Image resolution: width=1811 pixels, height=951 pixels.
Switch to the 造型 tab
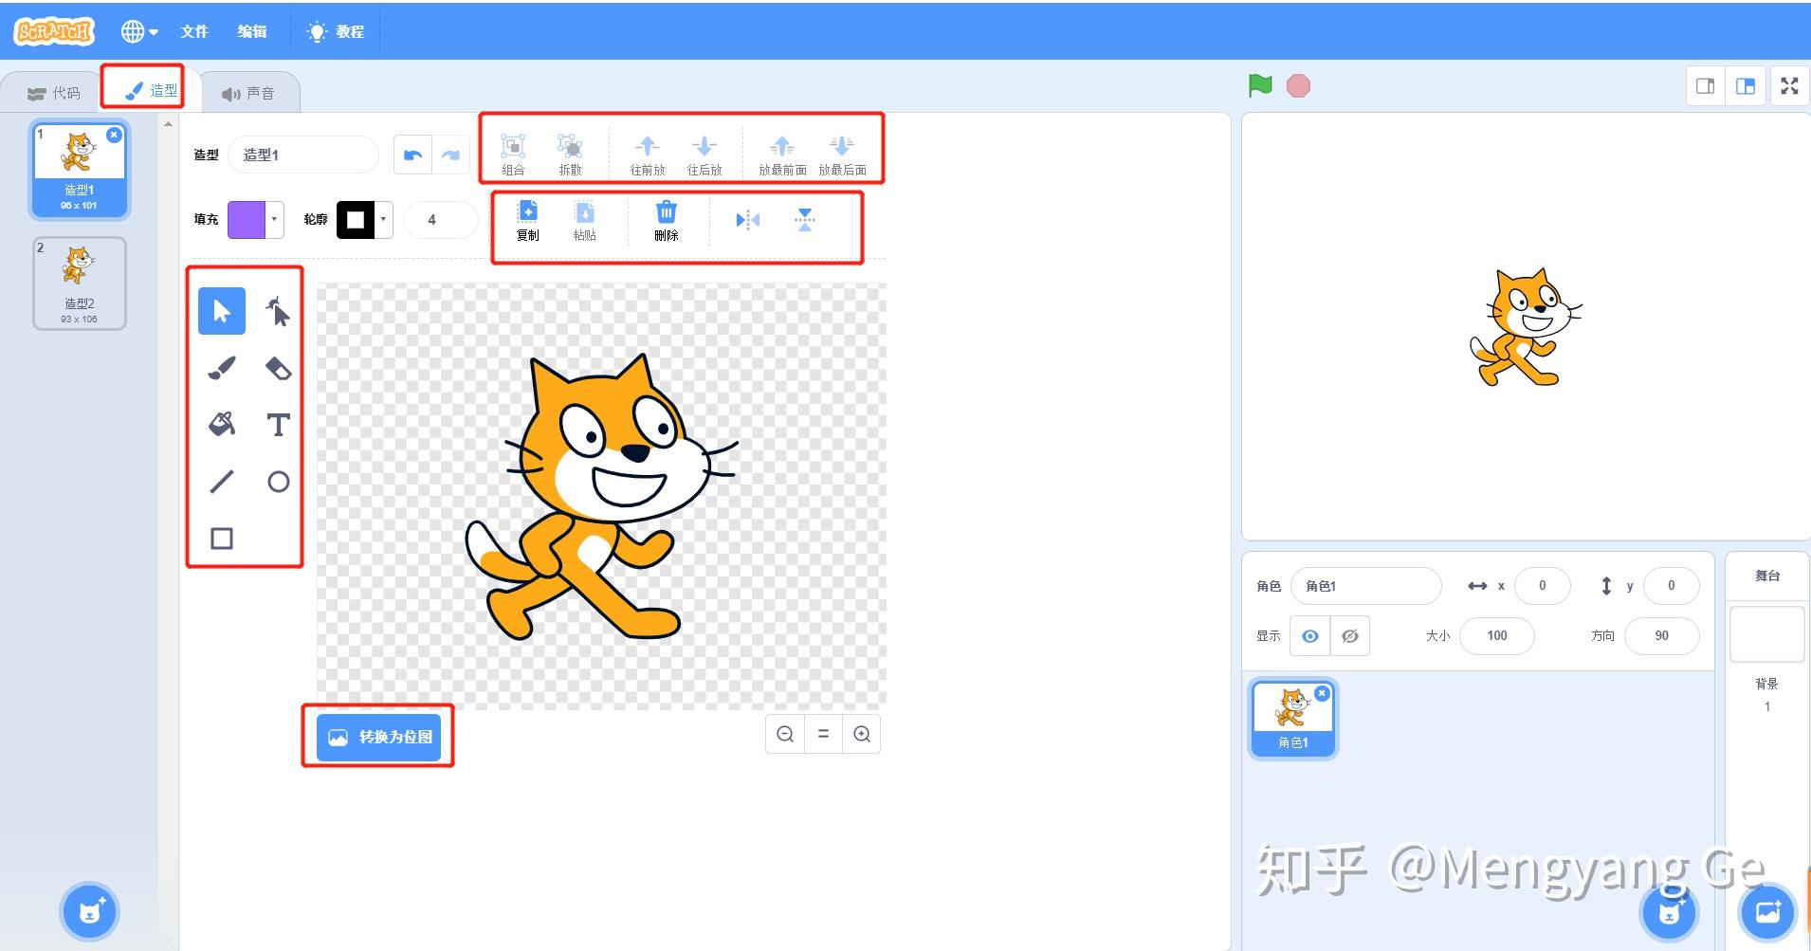coord(152,90)
